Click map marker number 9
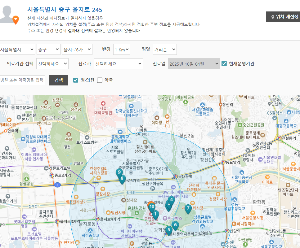 [119, 173]
